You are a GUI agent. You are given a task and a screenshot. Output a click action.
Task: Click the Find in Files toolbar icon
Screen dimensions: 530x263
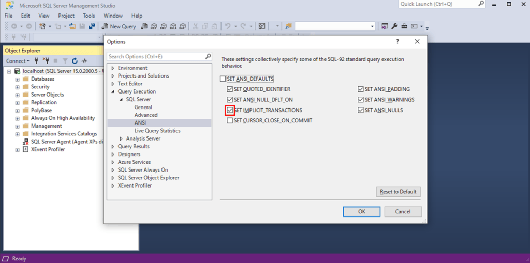tap(288, 26)
